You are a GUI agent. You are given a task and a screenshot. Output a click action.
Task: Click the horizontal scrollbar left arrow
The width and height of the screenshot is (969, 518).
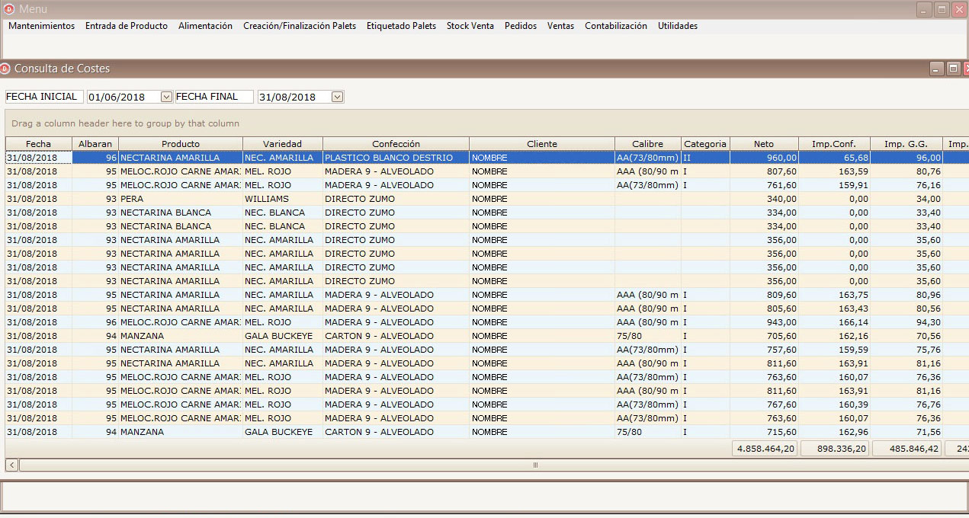tap(11, 465)
